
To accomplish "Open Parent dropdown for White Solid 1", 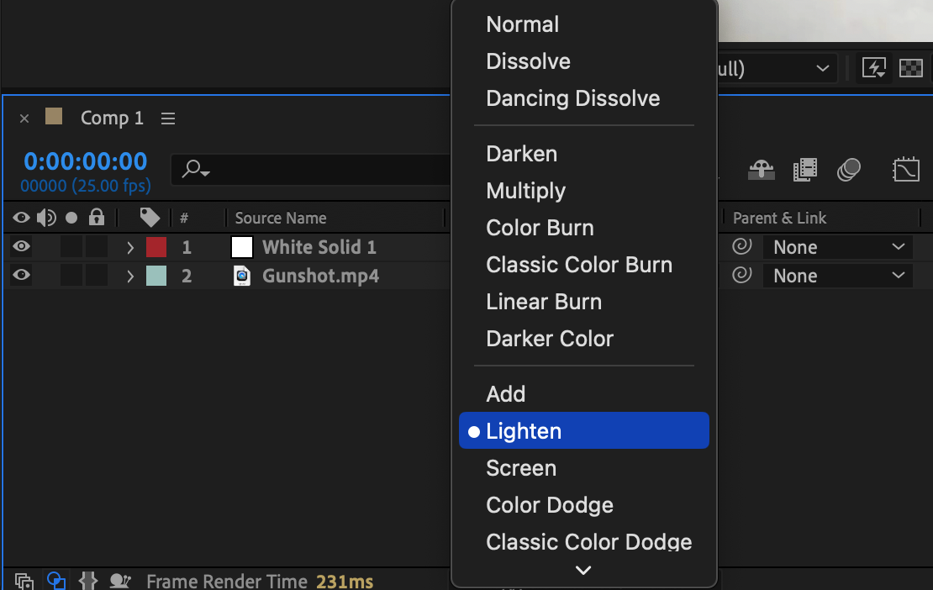I will [x=838, y=247].
